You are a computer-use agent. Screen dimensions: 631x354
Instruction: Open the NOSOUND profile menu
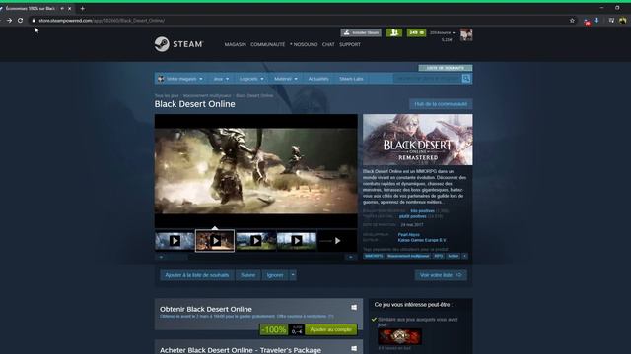304,44
